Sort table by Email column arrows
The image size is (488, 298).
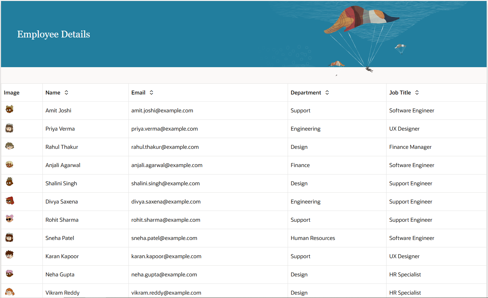(151, 92)
